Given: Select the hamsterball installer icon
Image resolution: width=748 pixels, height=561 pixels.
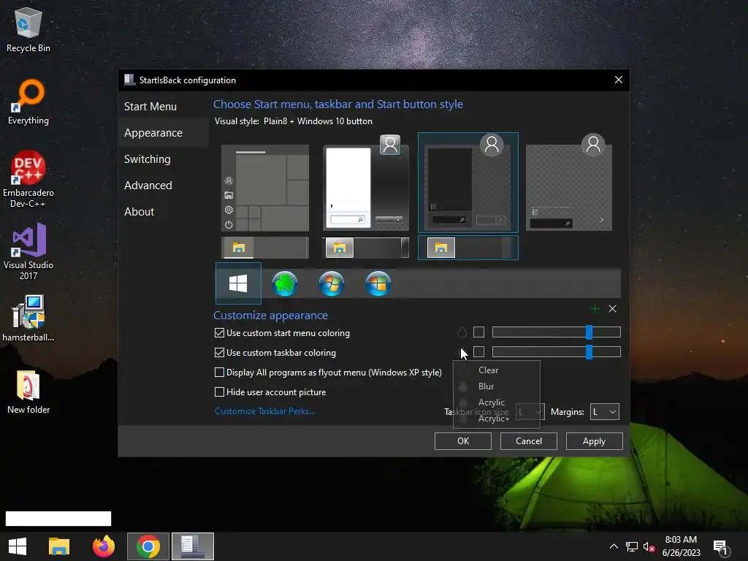Looking at the screenshot, I should [x=28, y=318].
